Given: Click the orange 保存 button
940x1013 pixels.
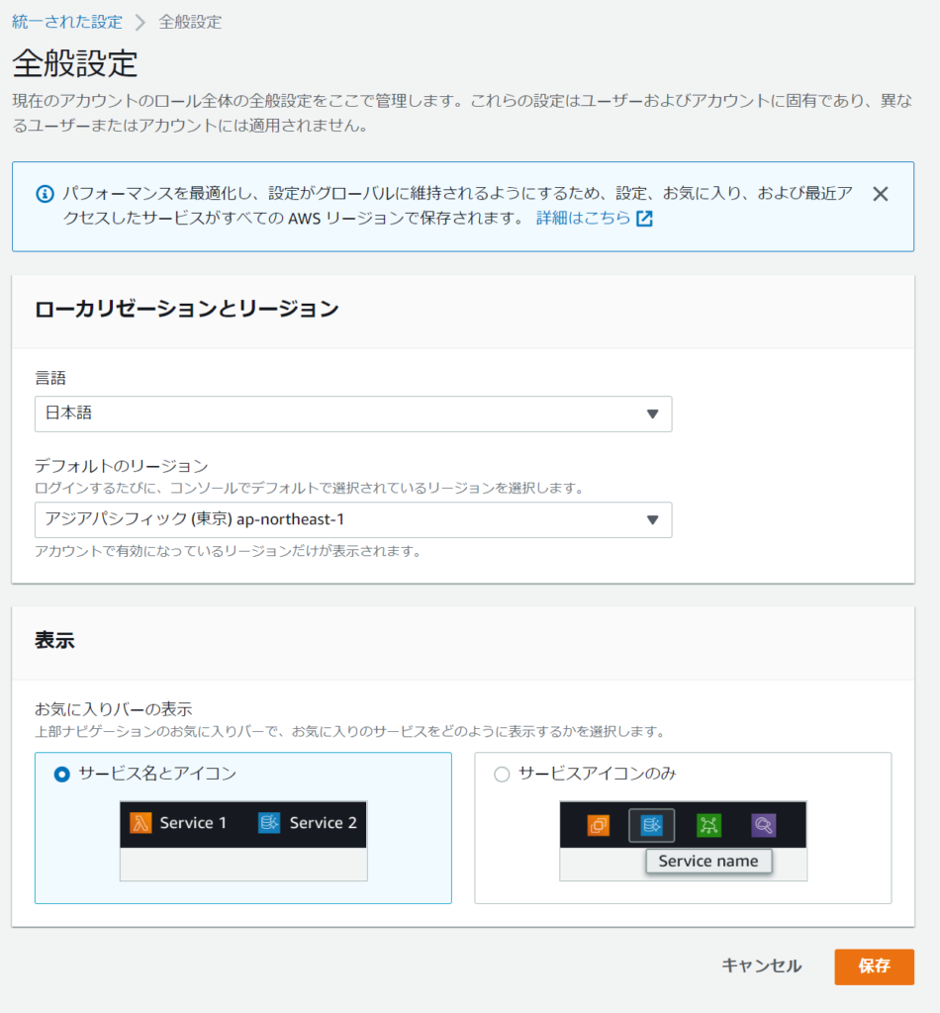Looking at the screenshot, I should tap(874, 967).
